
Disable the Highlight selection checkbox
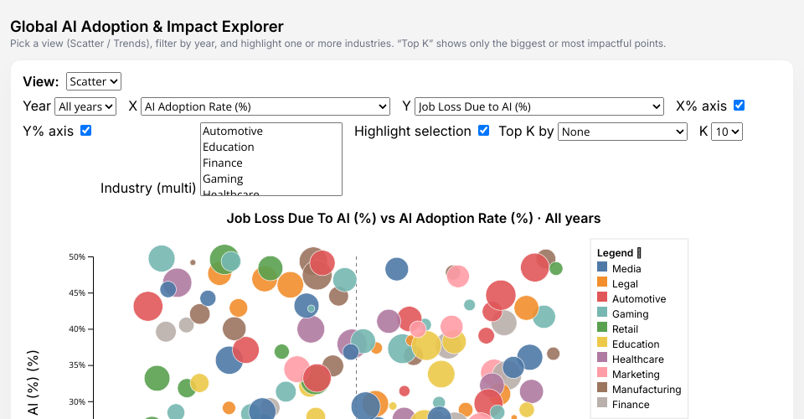(x=483, y=131)
